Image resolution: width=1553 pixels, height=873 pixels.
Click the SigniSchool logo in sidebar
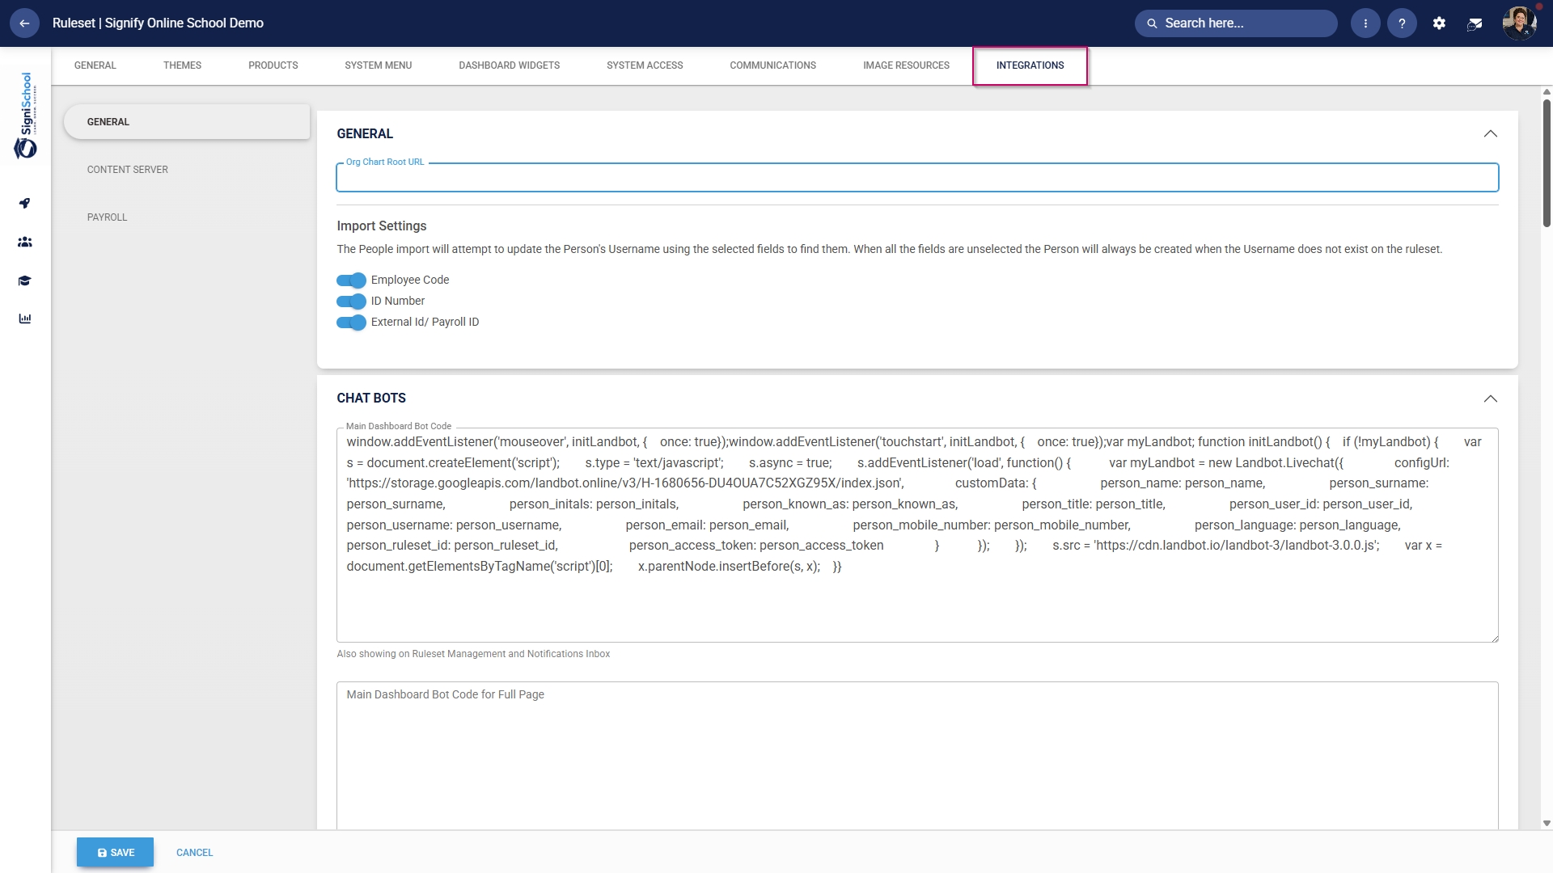[26, 116]
